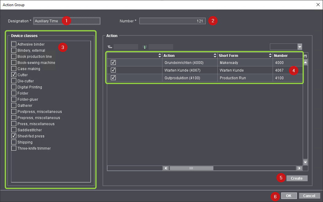Click the Create button
323x202 pixels.
click(297, 178)
